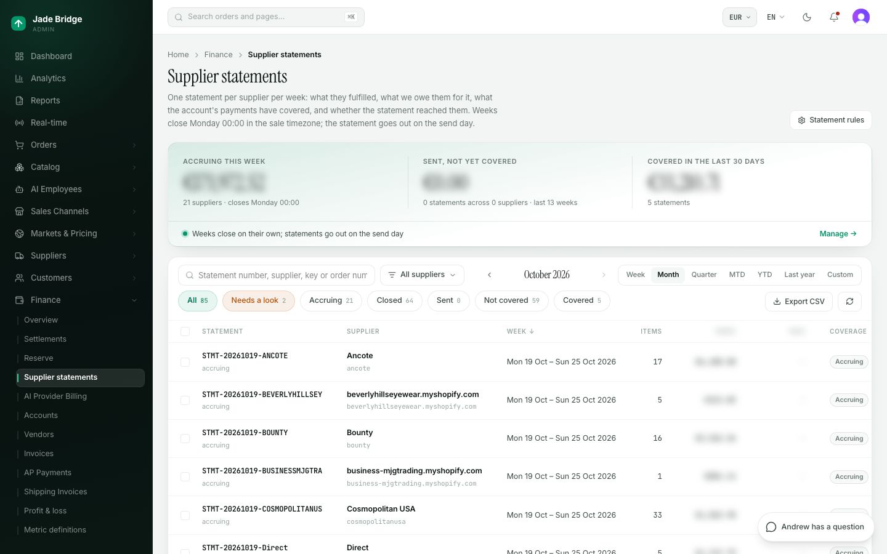Image resolution: width=887 pixels, height=554 pixels.
Task: Select all statements header checkbox
Action: click(x=185, y=331)
